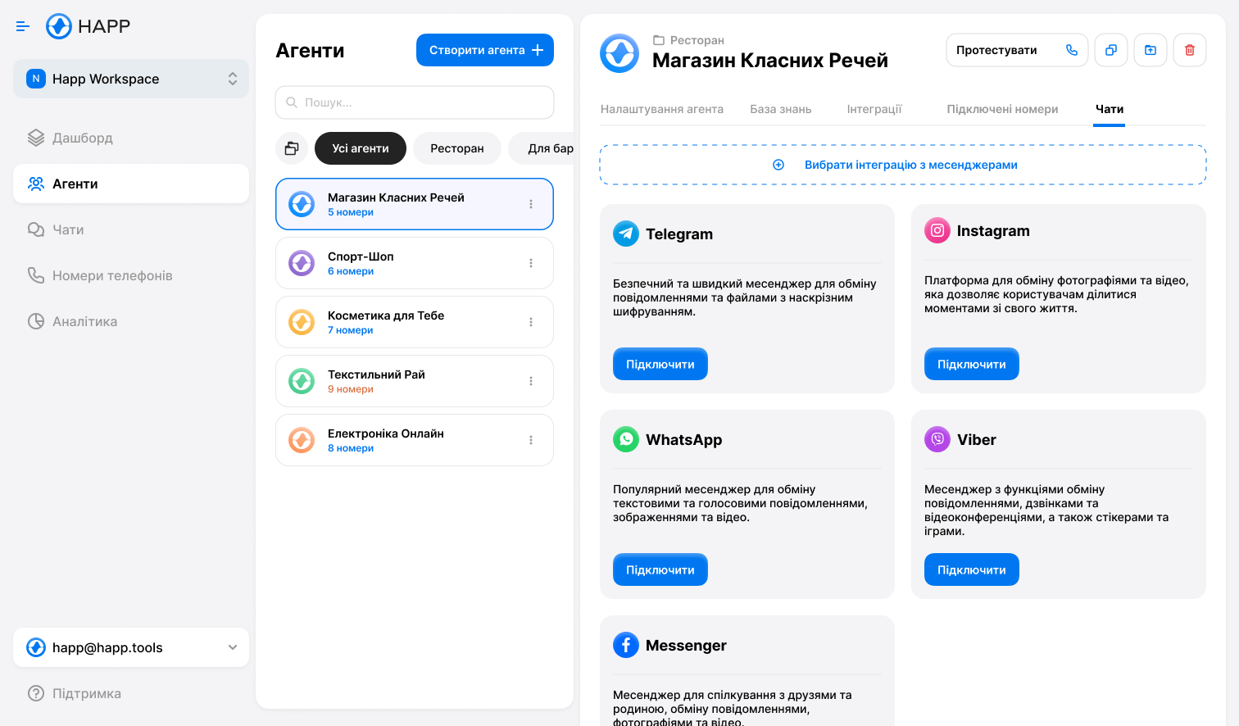Collapse the sidebar with the hamburger icon
The height and width of the screenshot is (726, 1239).
(22, 25)
